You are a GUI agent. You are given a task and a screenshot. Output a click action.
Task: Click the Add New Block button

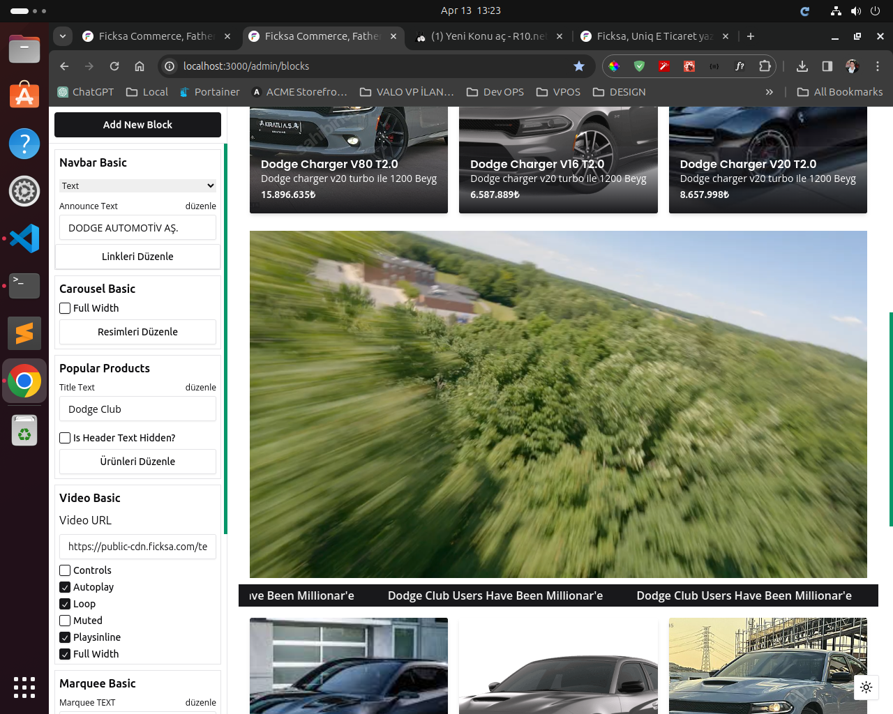point(137,125)
